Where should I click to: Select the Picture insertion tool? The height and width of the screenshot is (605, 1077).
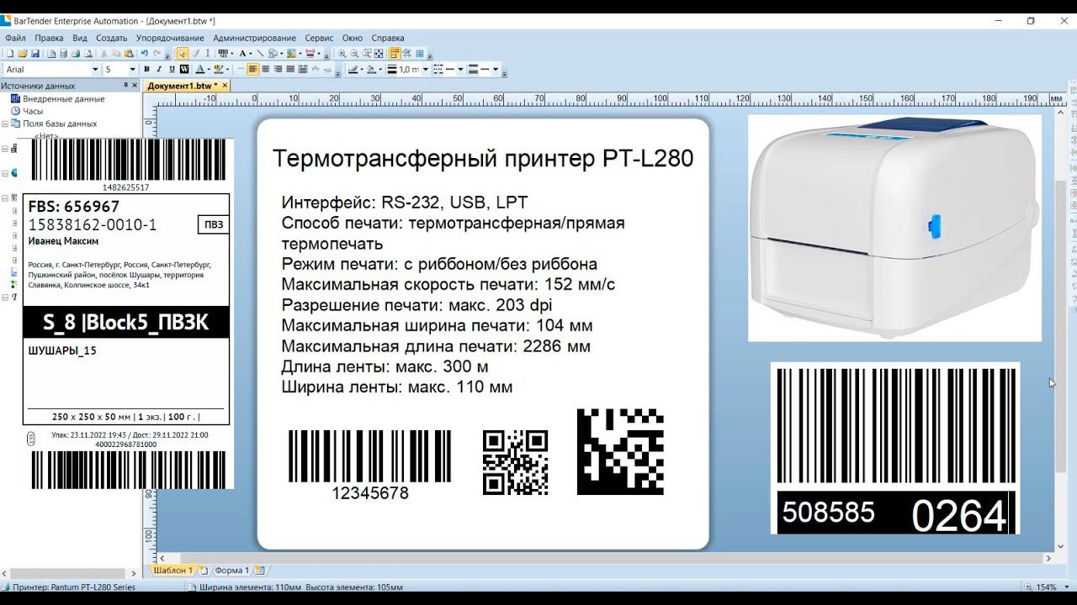tap(290, 53)
